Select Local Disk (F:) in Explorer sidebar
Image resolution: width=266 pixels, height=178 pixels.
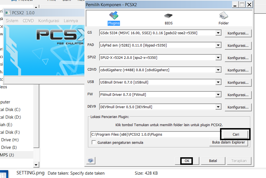(10, 132)
